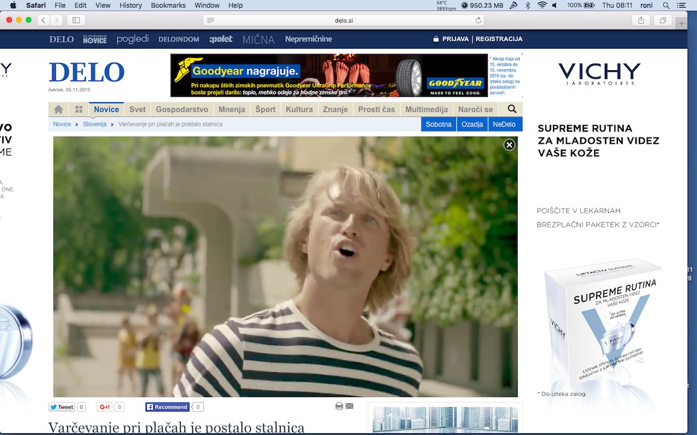Click the Safari share icon
697x435 pixels.
pyautogui.click(x=641, y=20)
